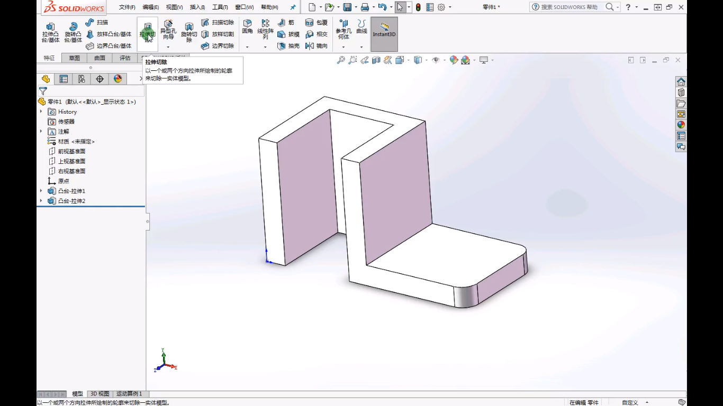Choose the 包覆 wrap tool
723x406 pixels.
(317, 23)
